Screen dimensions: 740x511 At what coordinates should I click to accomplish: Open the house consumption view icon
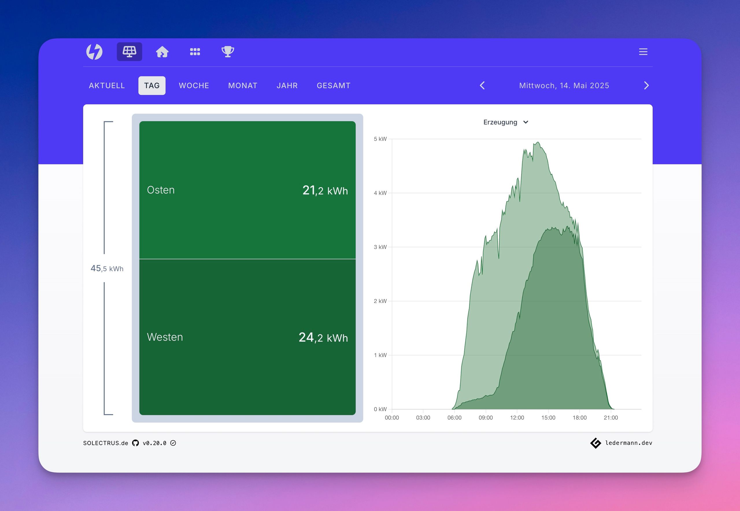coord(162,51)
